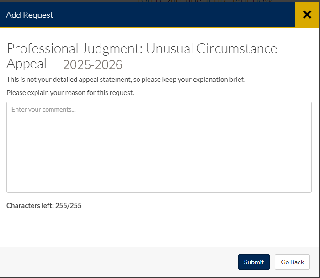Select the 2025-2026 year text in heading

93,64
